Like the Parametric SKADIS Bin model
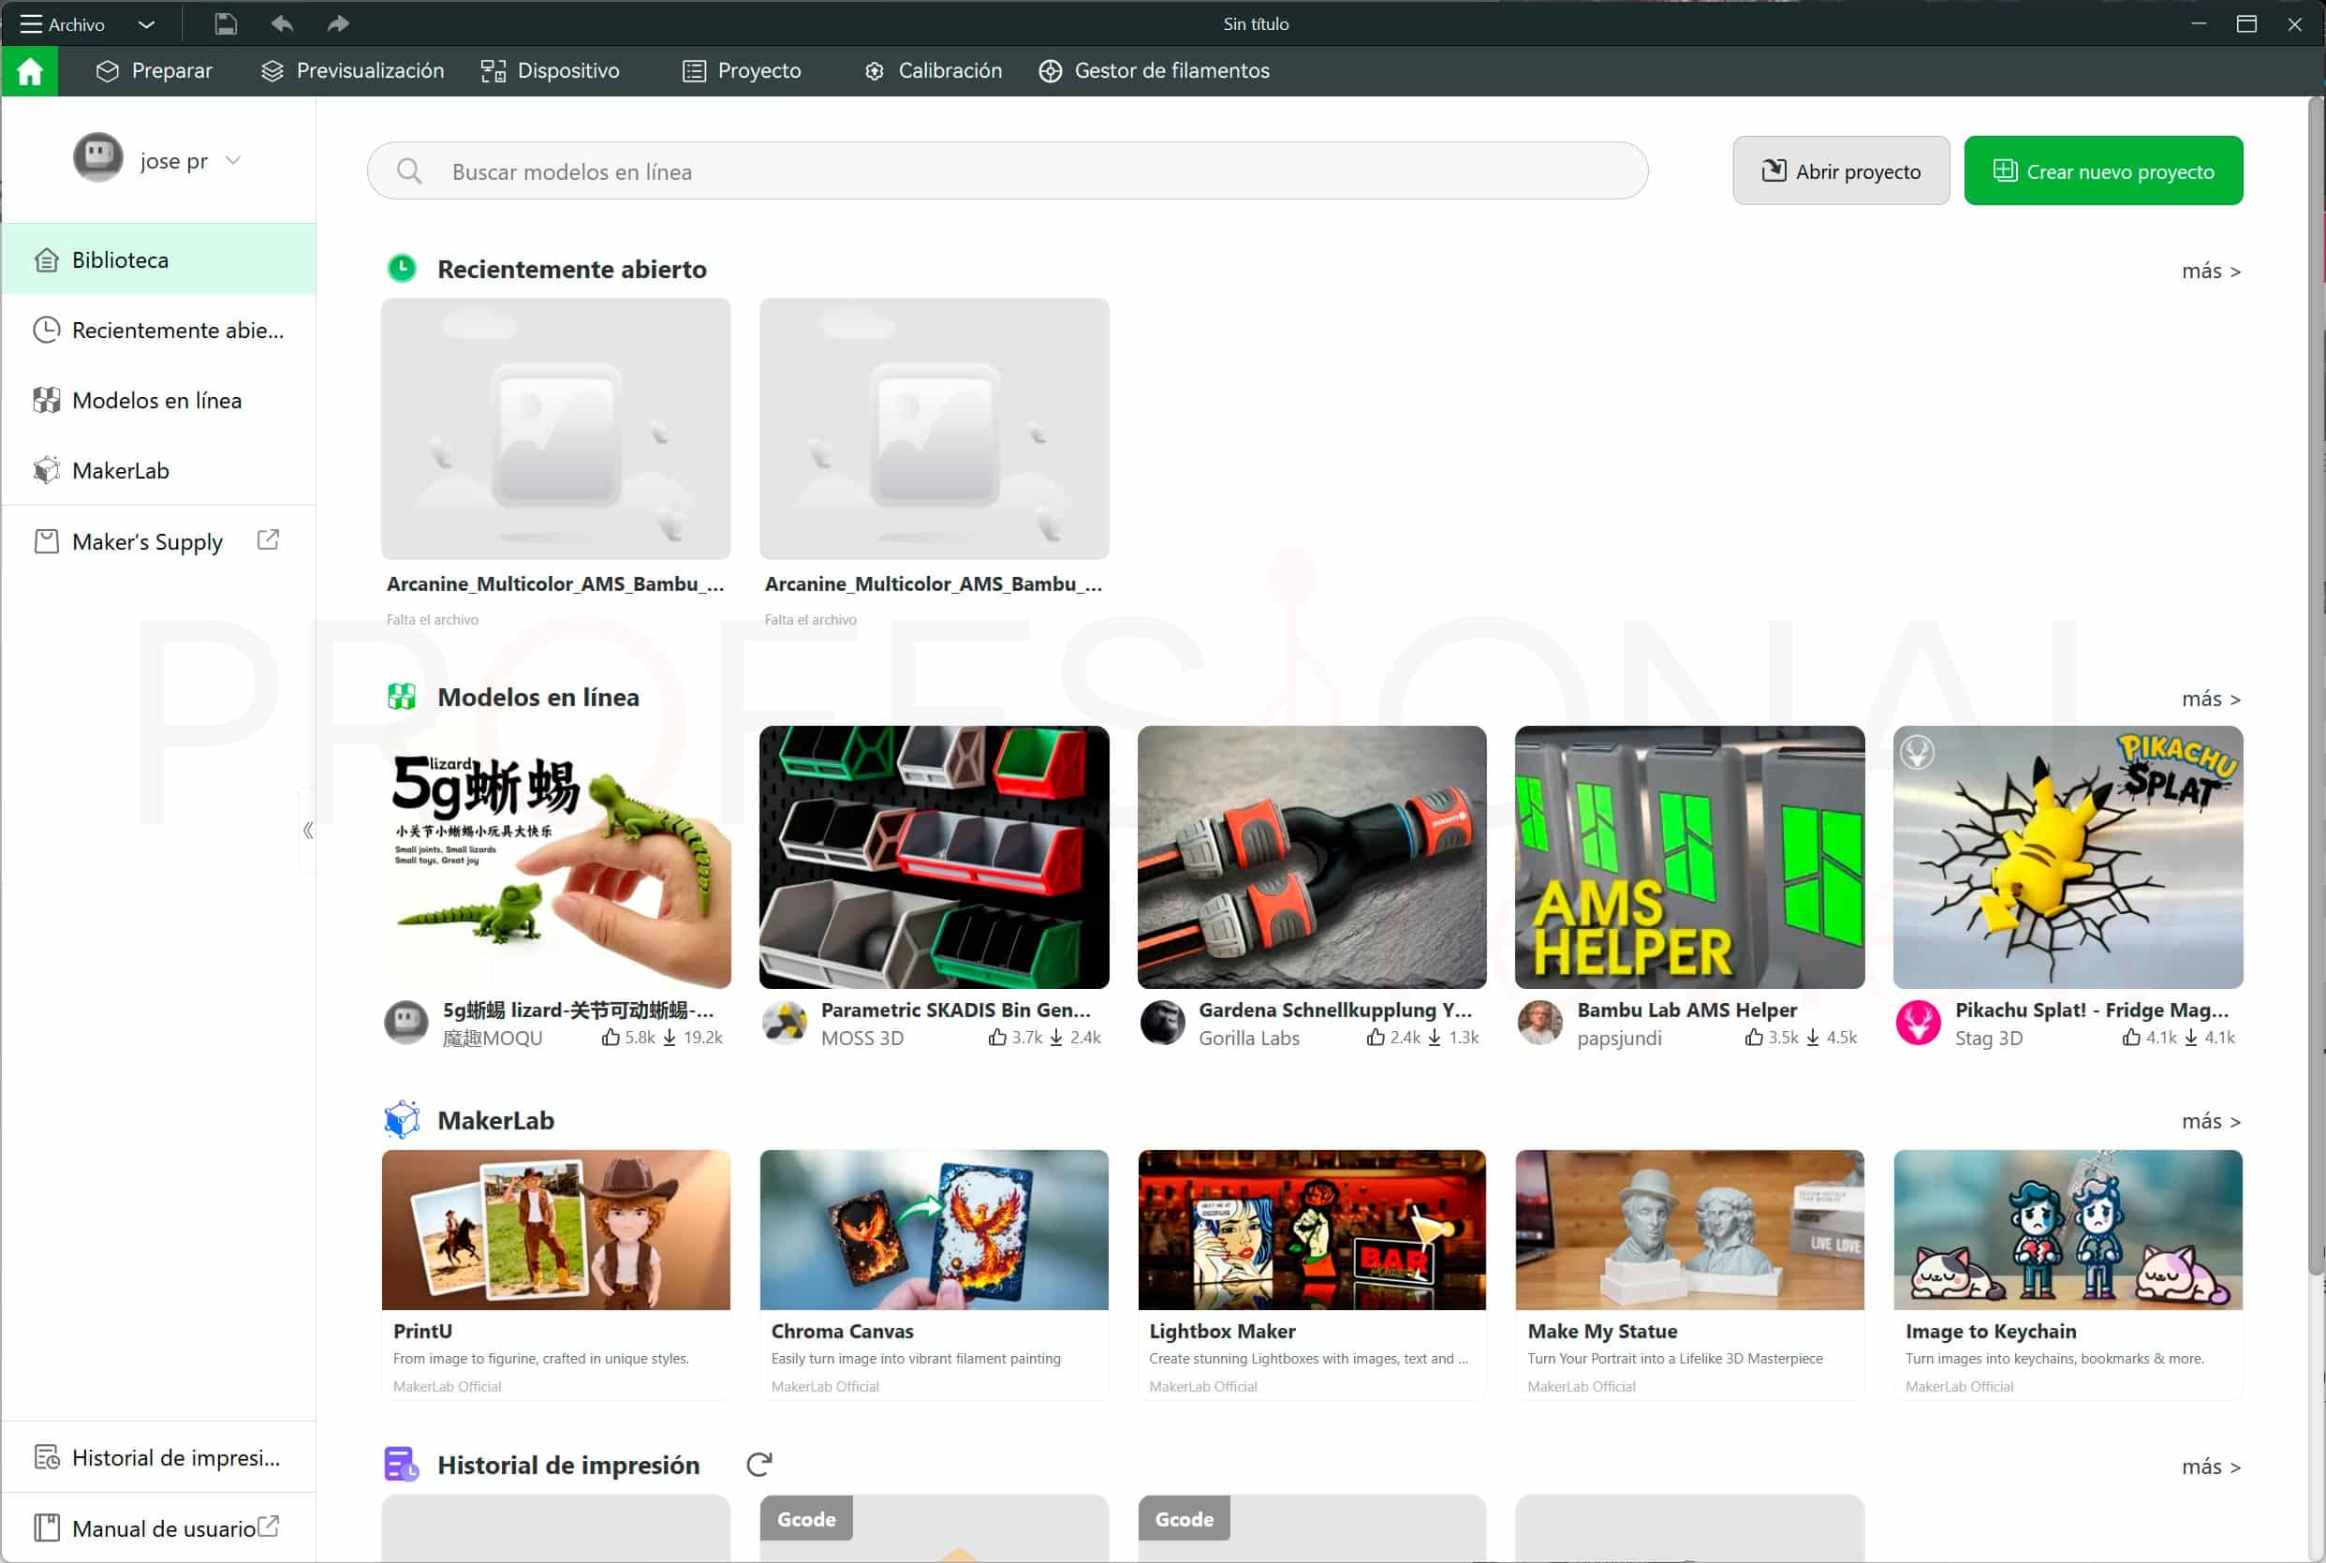This screenshot has width=2326, height=1563. click(x=997, y=1038)
